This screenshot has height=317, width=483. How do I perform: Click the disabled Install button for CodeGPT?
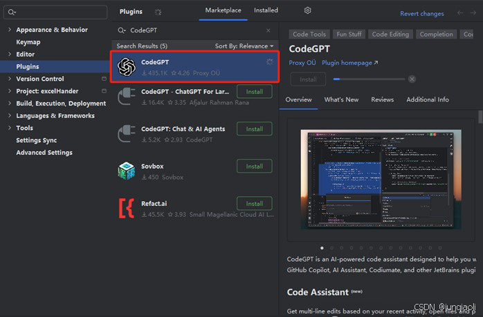[308, 79]
